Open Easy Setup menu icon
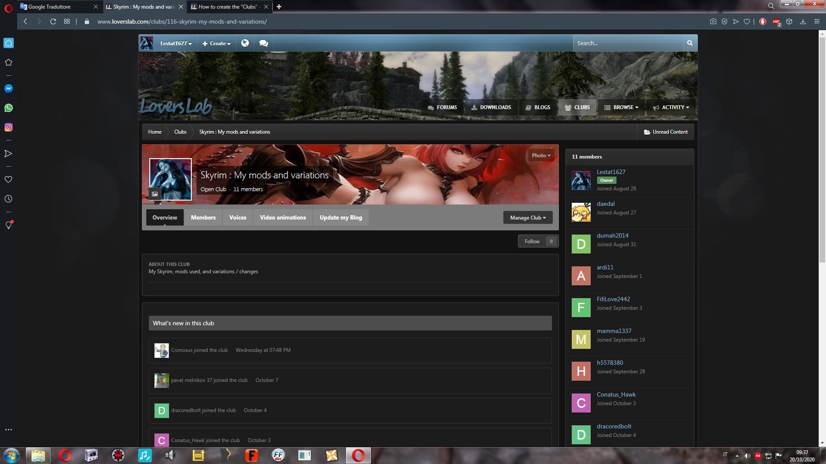Viewport: 826px width, 464px height. click(817, 21)
